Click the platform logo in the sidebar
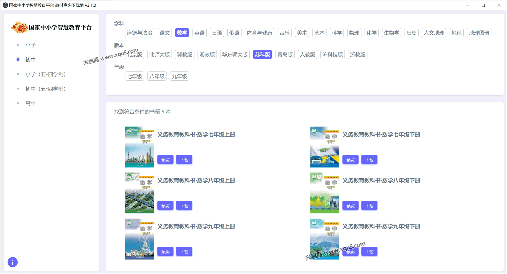Screen dimensions: 507x274 [x=20, y=27]
